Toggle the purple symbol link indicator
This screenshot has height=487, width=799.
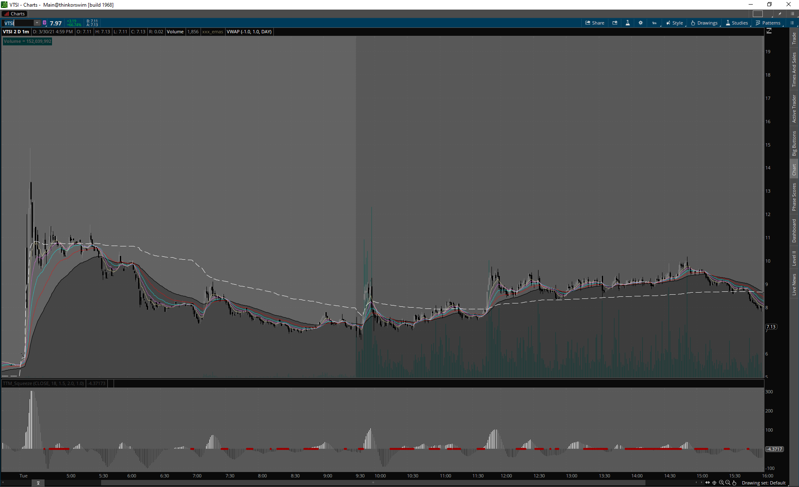[45, 23]
